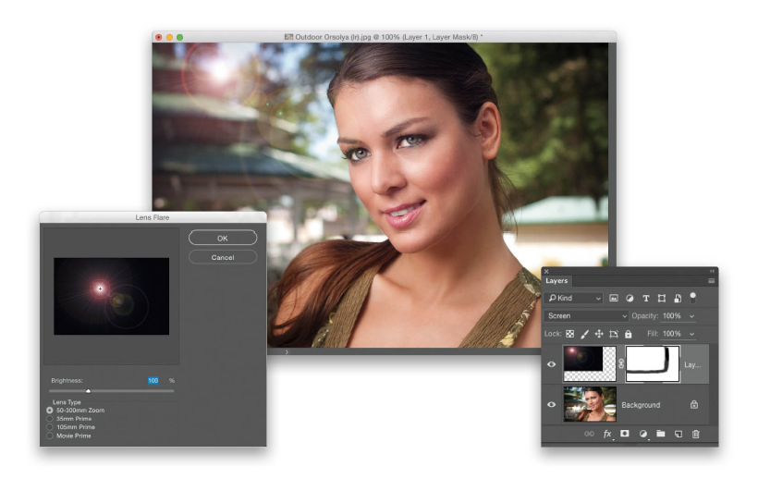Viewport: 758px width, 479px height.
Task: Click the pixel layer filter icon
Action: (x=613, y=299)
